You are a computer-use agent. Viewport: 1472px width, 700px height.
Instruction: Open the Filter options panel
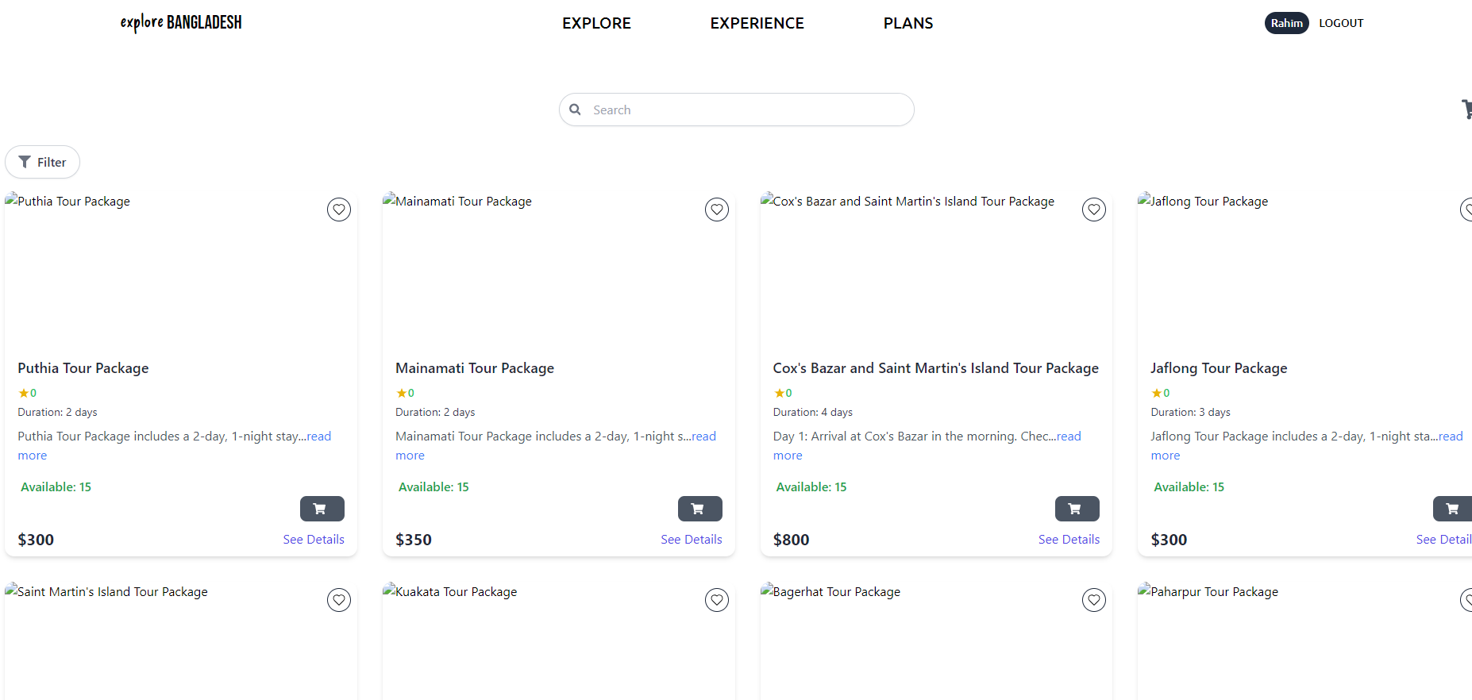click(42, 162)
